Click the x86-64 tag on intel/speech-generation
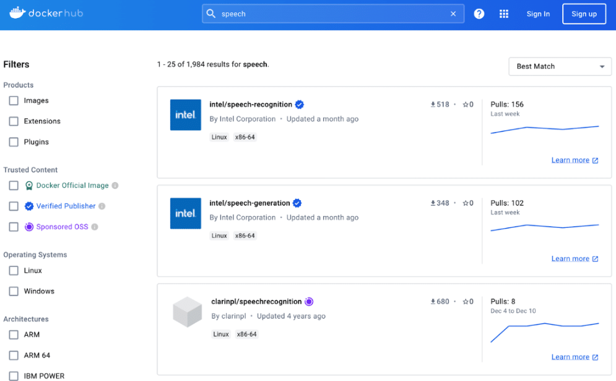616x381 pixels. [x=245, y=236]
